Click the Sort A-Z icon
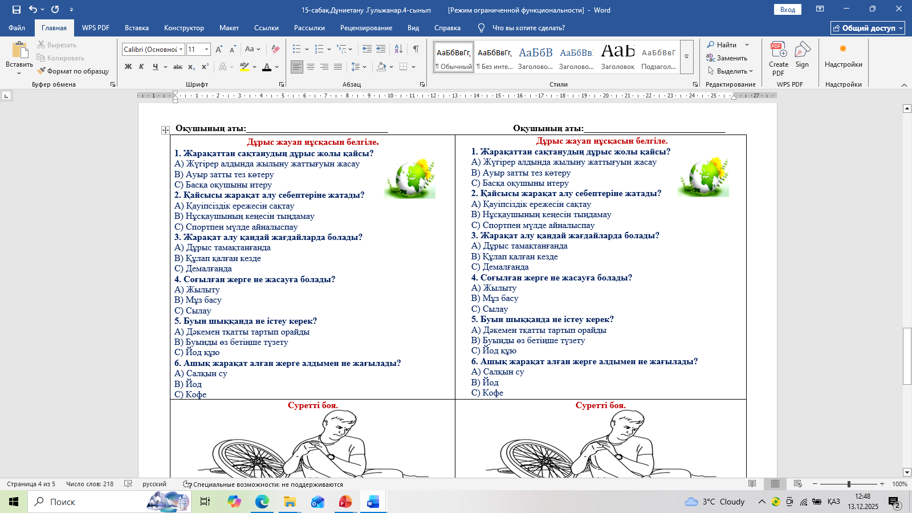The width and height of the screenshot is (912, 513). 398,50
